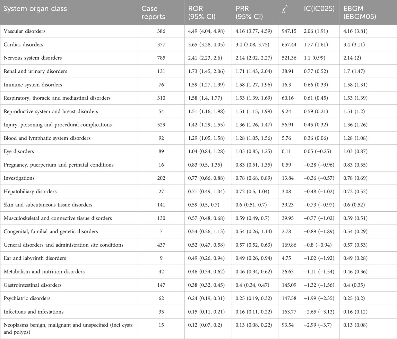This screenshot has height=339, width=397.
Task: Select the 'Ear and labyrinth disorders' label
Action: 35,259
